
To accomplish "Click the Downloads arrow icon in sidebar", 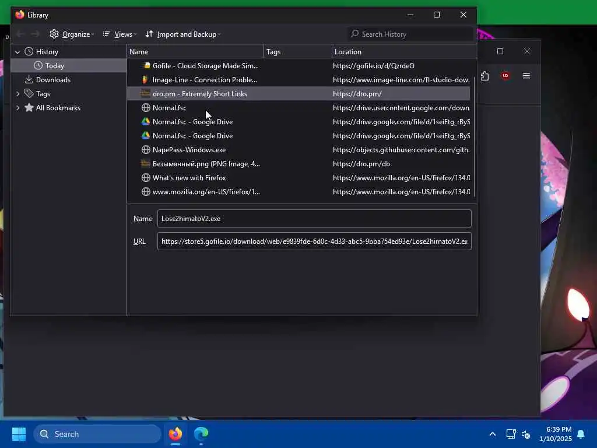I will (29, 79).
